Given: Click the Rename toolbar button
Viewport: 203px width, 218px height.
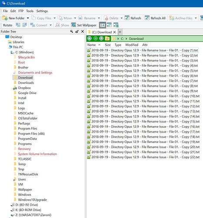Looking at the screenshot, I should point(87,18).
